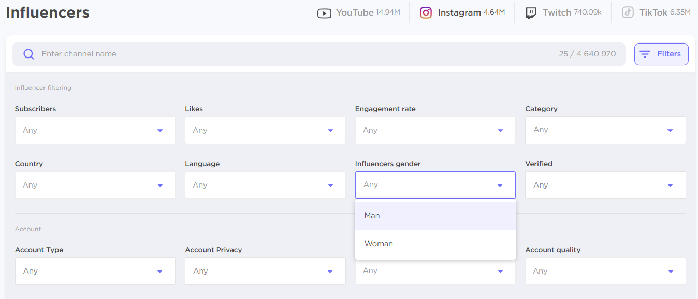Viewport: 698px width, 299px height.
Task: Expand the Language dropdown
Action: click(x=265, y=185)
